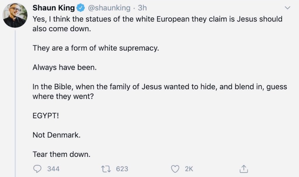Click the 2K likes count
The image size is (299, 177).
tap(189, 169)
